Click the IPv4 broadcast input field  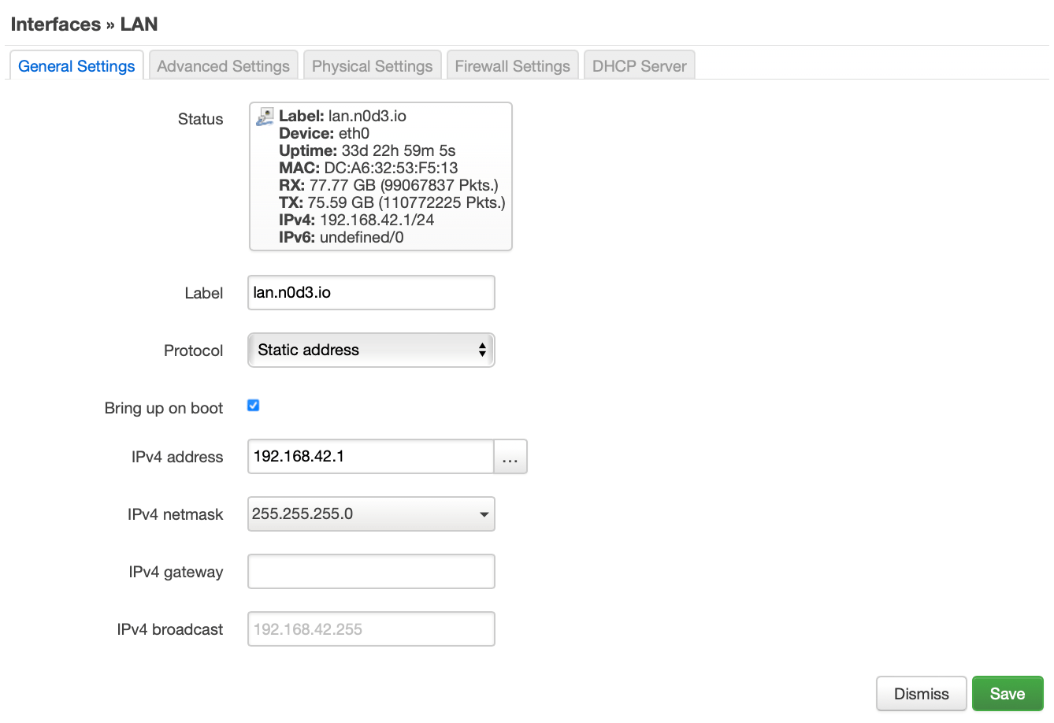(x=370, y=628)
